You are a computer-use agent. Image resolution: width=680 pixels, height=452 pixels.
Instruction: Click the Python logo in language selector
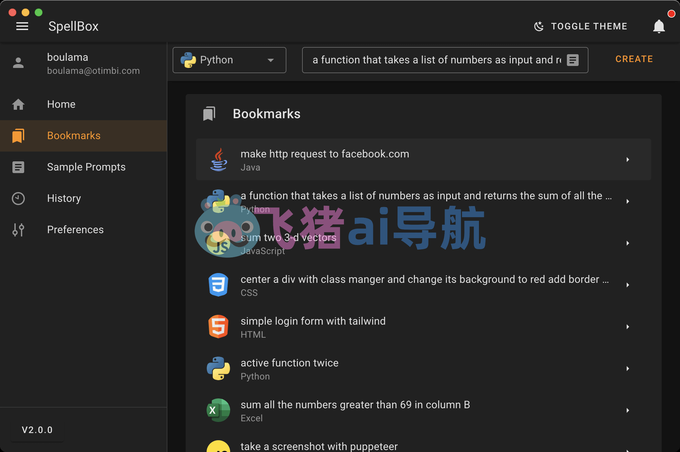(188, 60)
